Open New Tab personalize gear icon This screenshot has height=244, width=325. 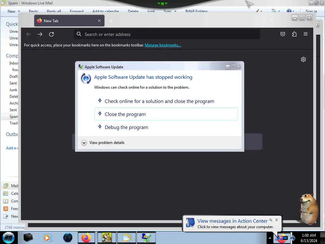pos(303,59)
